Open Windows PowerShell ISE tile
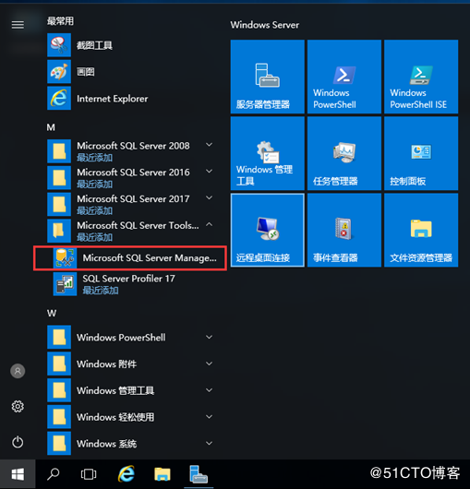This screenshot has width=470, height=489. pos(421,77)
